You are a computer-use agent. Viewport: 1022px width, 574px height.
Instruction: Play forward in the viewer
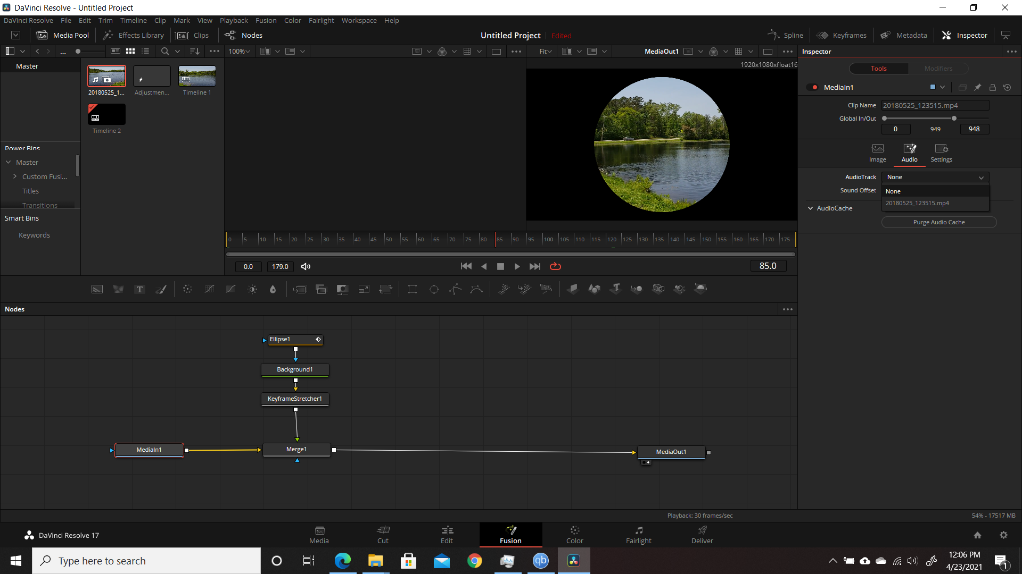pyautogui.click(x=517, y=266)
